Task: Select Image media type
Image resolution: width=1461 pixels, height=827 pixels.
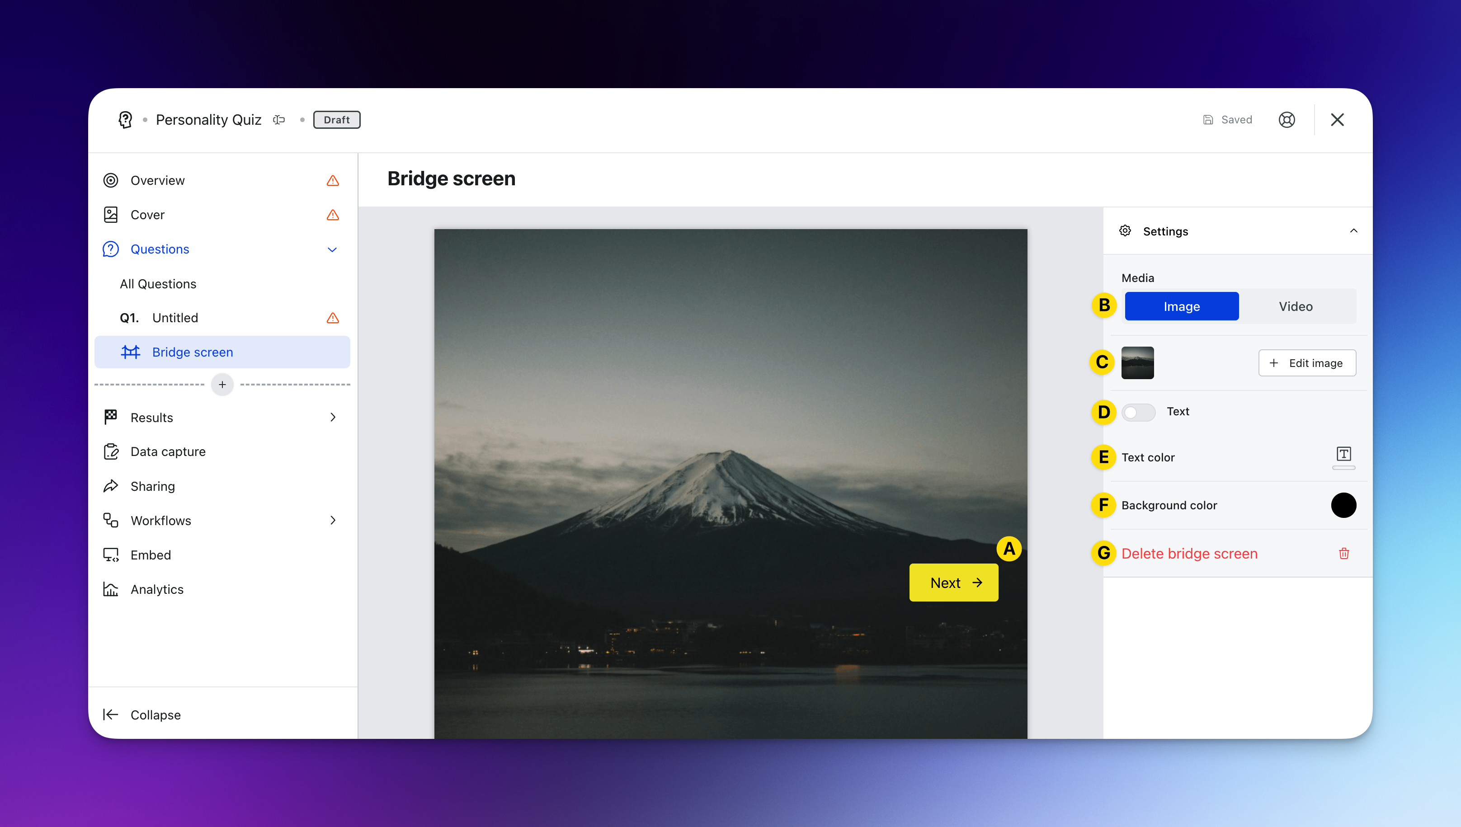Action: pos(1182,306)
